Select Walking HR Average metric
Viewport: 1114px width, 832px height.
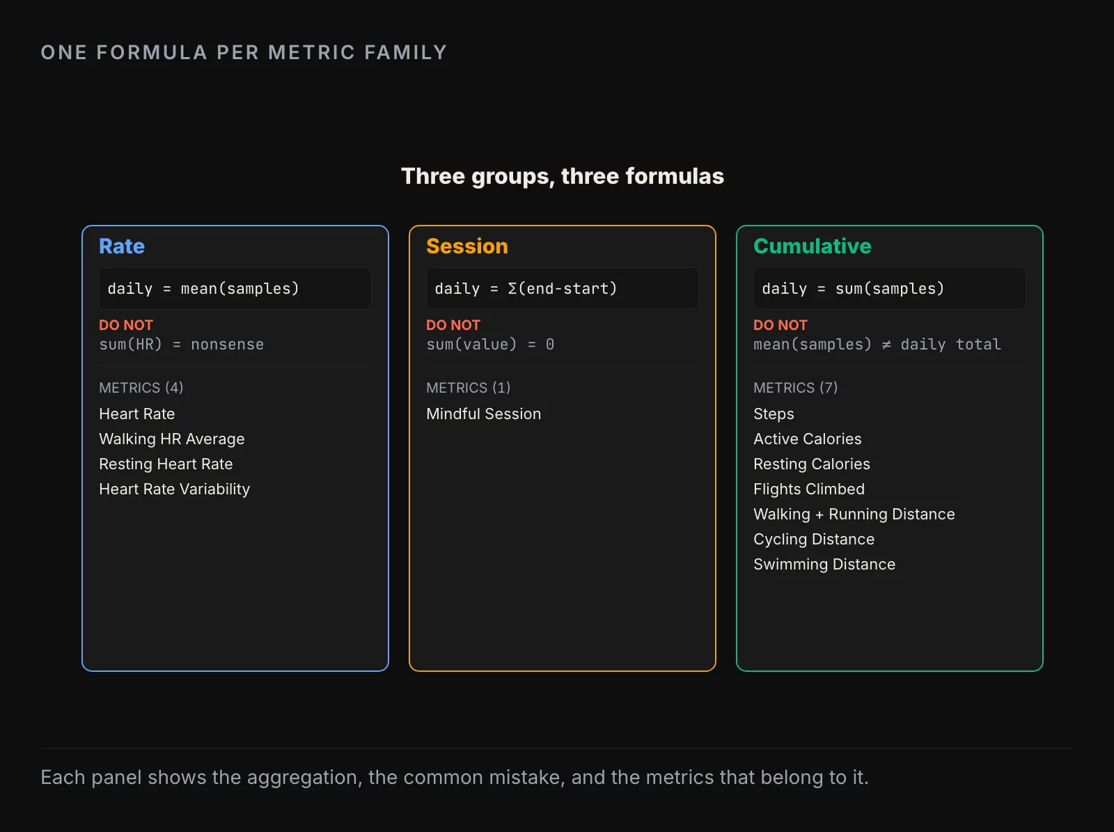pos(172,439)
